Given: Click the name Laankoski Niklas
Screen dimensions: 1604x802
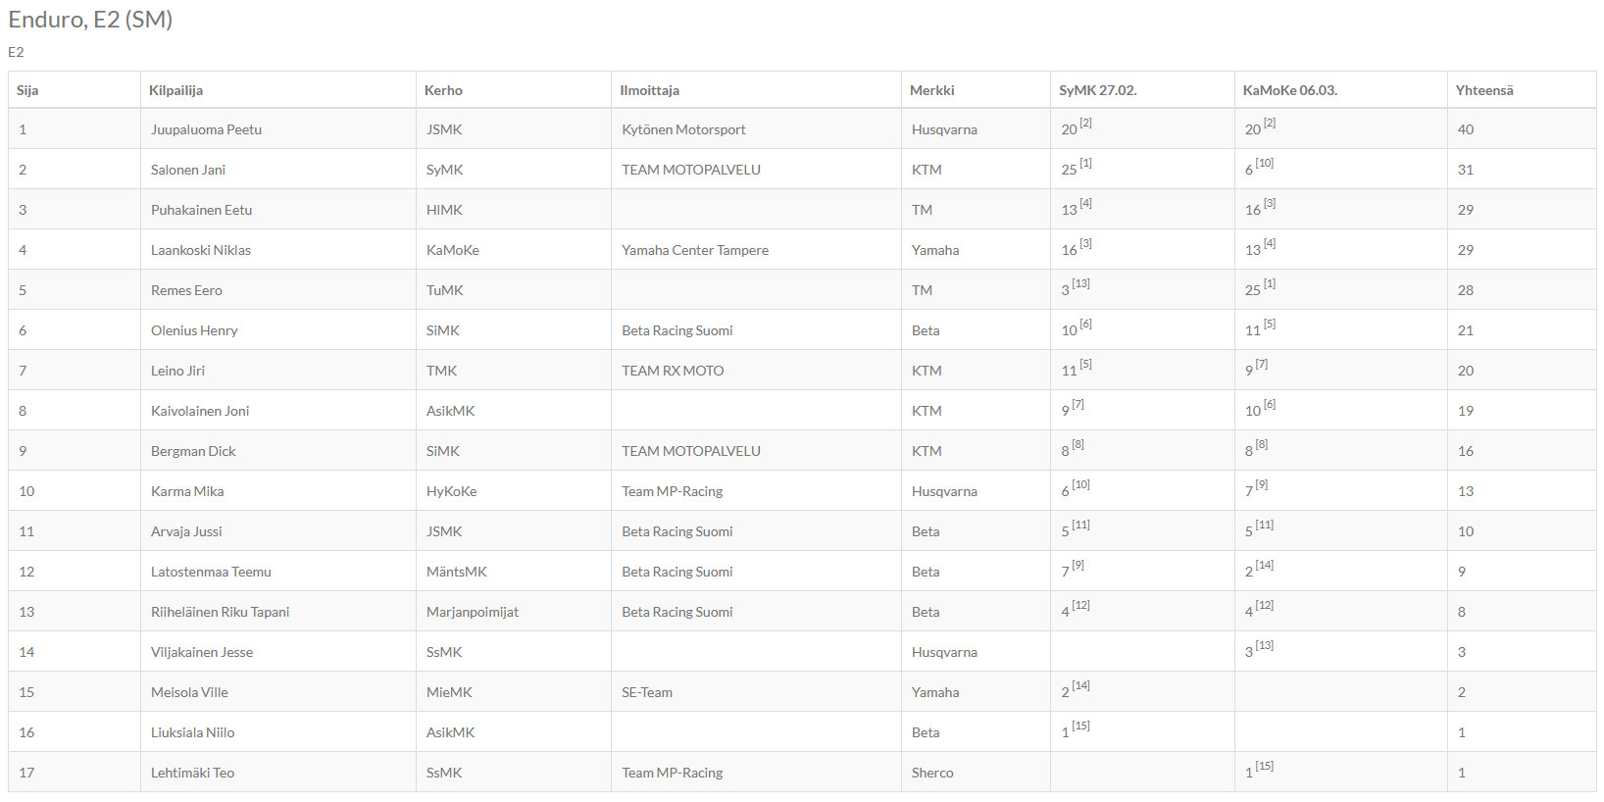Looking at the screenshot, I should coord(200,250).
